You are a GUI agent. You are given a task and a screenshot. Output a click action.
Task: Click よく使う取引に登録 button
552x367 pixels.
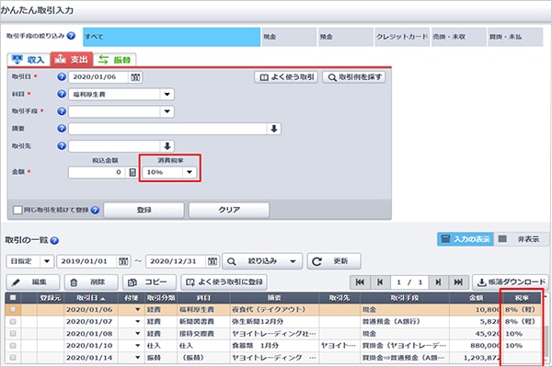click(x=224, y=282)
